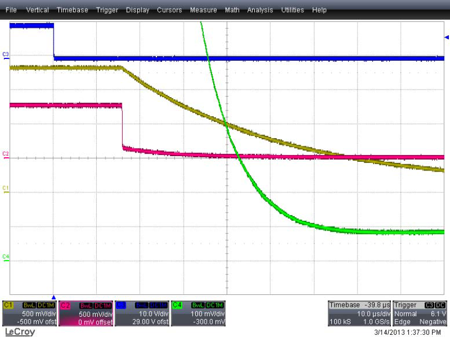Click the trigger position marker below the grid

(x=54, y=297)
